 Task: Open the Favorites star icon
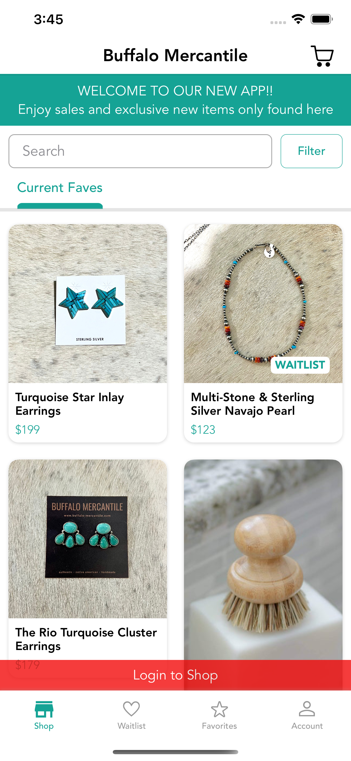(219, 709)
